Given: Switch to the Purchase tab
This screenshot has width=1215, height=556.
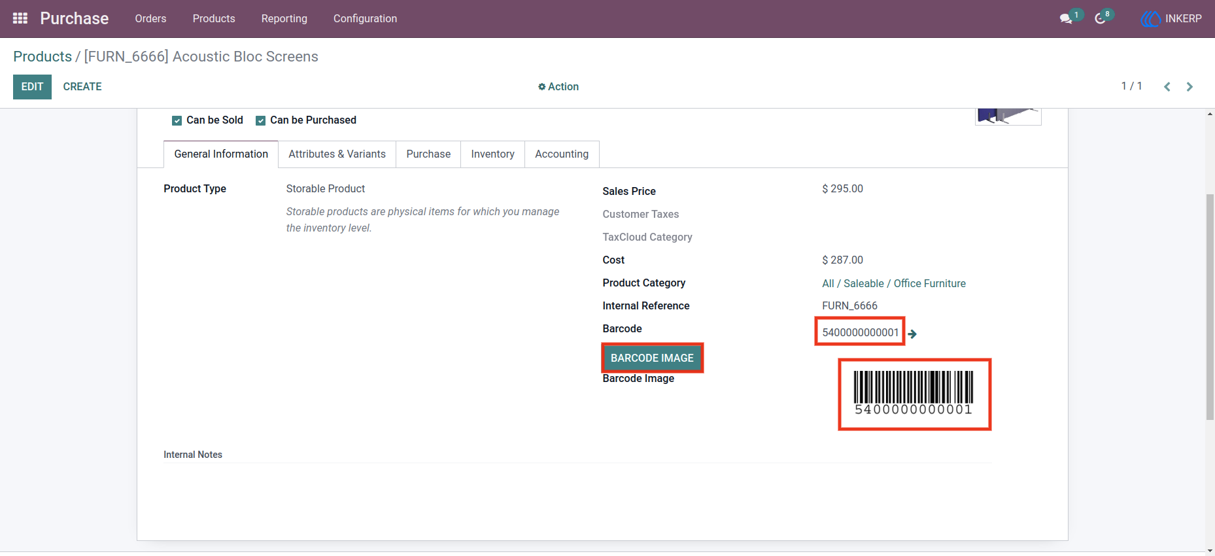Looking at the screenshot, I should (428, 154).
